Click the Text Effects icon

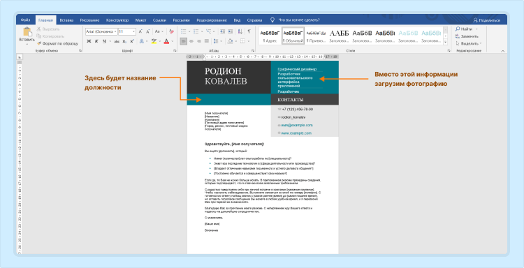coord(141,41)
